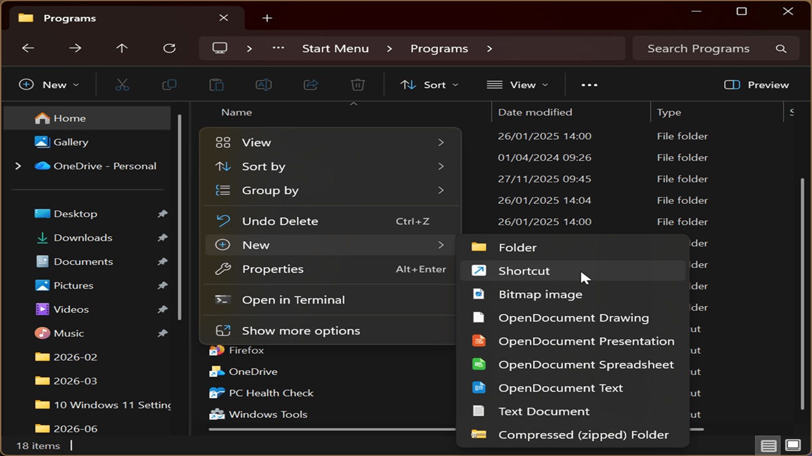The height and width of the screenshot is (456, 812).
Task: Open the New dropdown in toolbar
Action: tap(49, 84)
